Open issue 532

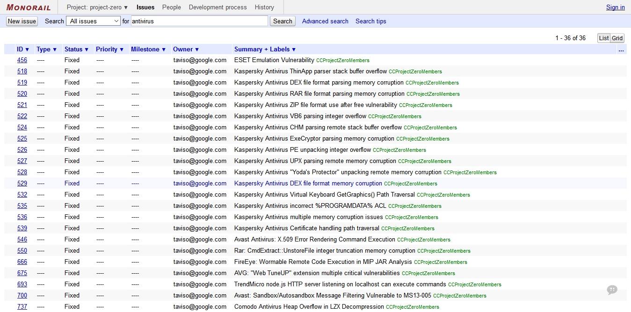coord(22,195)
